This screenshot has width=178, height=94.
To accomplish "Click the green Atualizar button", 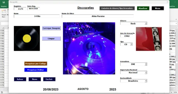I will coord(143,8).
